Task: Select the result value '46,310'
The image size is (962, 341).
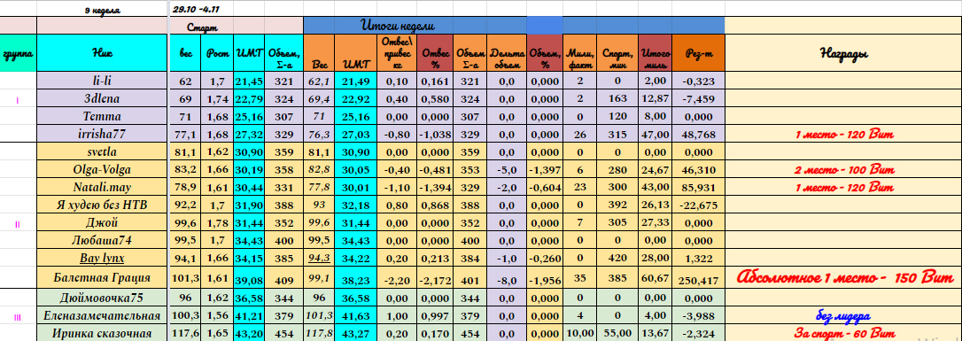Action: pos(698,169)
